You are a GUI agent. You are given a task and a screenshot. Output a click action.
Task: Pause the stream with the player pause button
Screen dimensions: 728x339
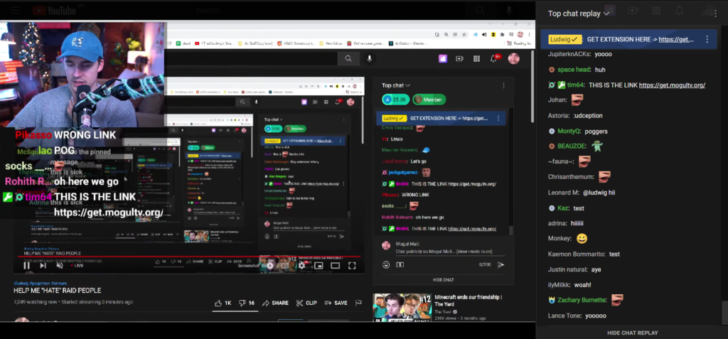click(x=26, y=266)
